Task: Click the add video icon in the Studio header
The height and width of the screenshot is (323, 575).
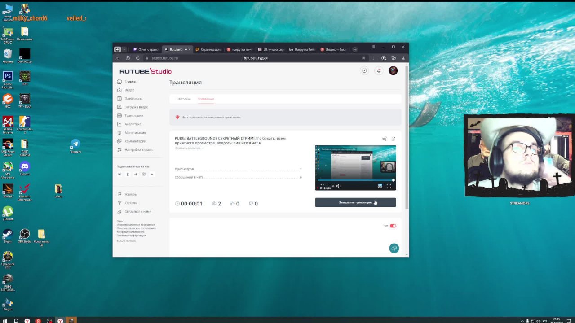Action: (364, 71)
